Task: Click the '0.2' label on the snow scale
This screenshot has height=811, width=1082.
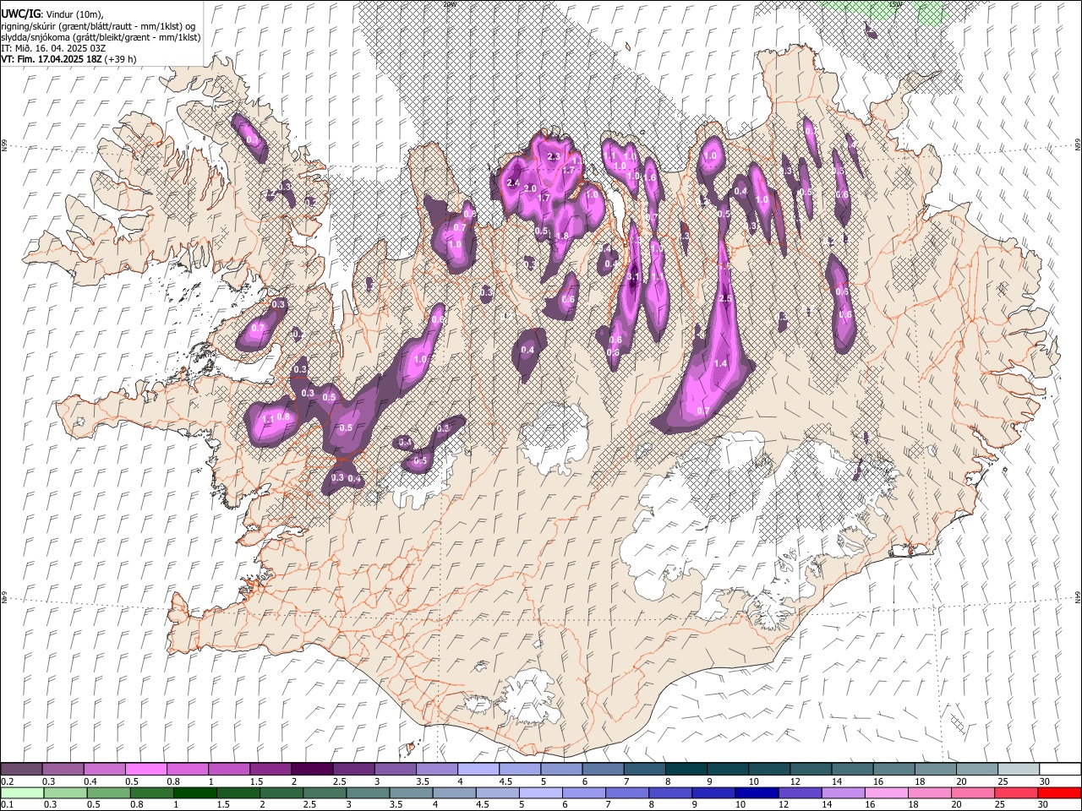Action: tap(8, 781)
